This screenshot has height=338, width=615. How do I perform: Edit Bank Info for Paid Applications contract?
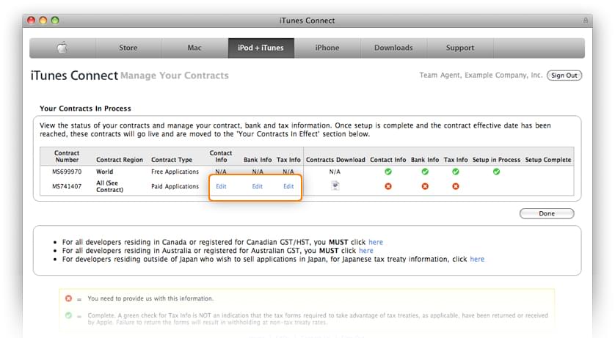coord(258,186)
